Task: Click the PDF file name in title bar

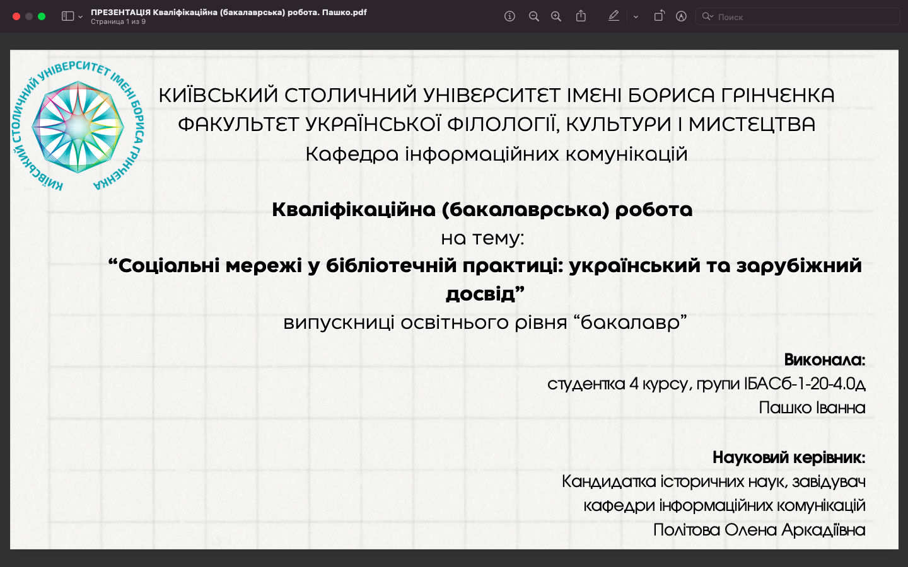Action: (228, 12)
